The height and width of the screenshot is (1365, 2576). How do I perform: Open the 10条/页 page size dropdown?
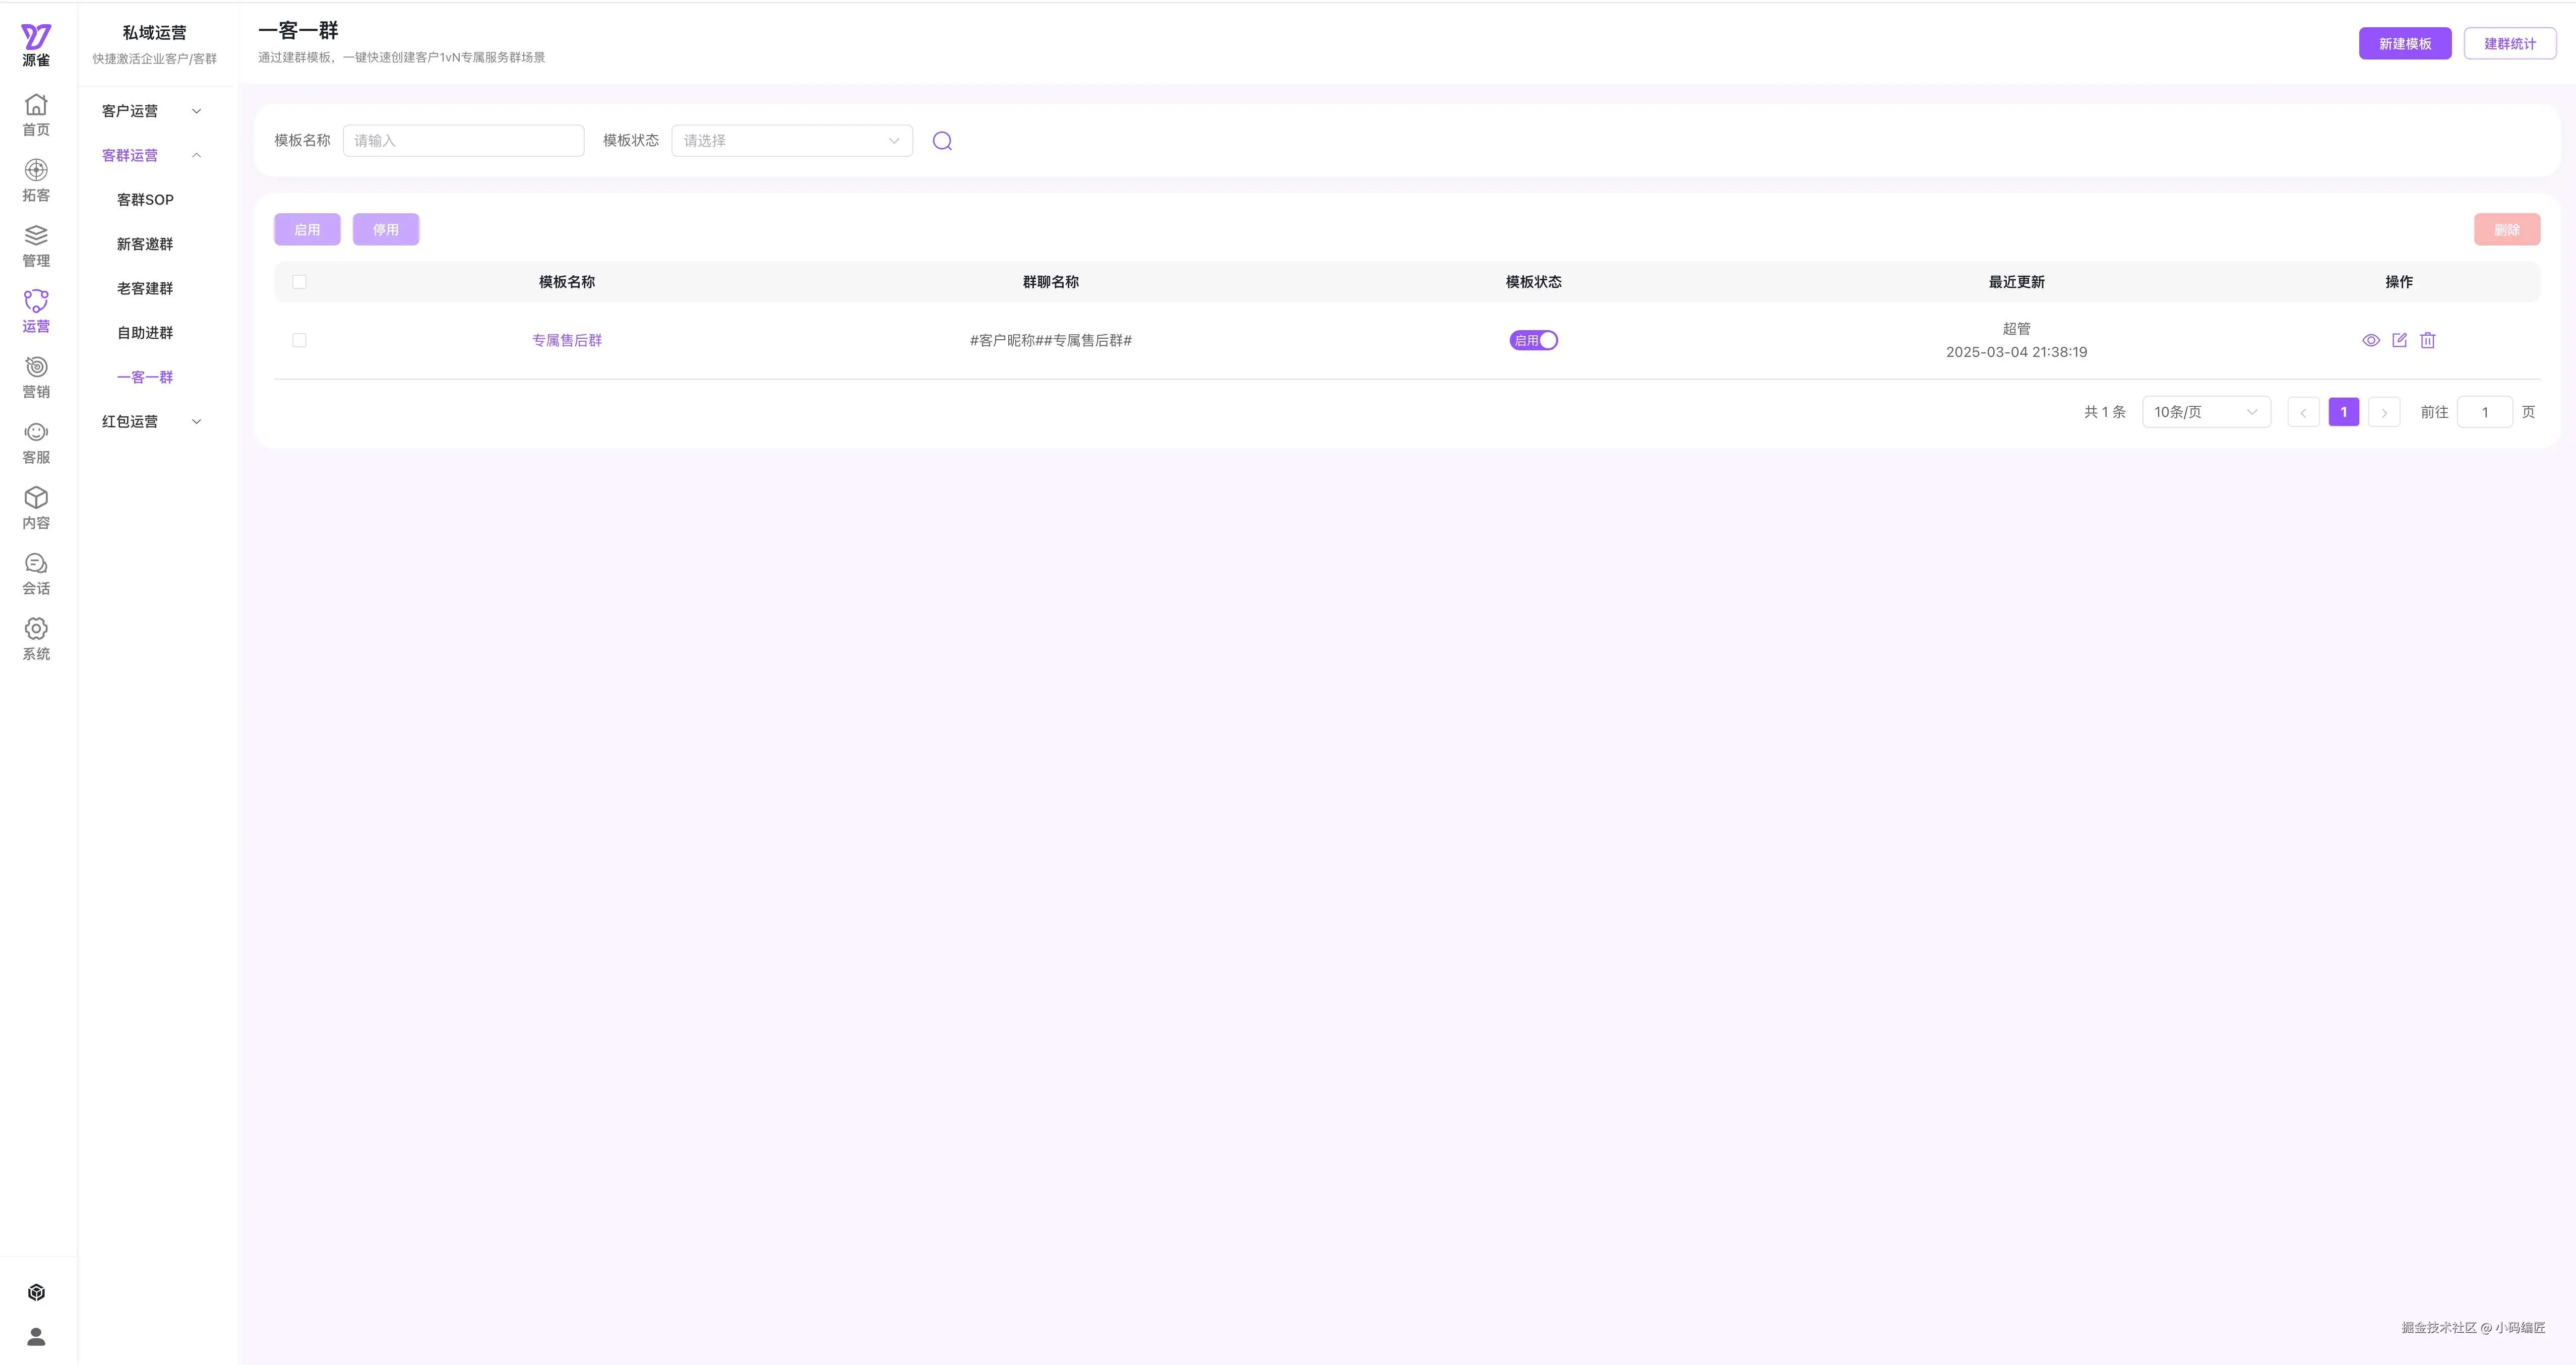pos(2205,412)
